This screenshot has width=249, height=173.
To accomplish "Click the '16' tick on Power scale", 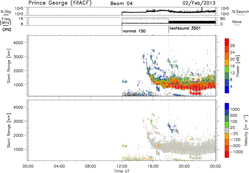I will tap(232, 66).
